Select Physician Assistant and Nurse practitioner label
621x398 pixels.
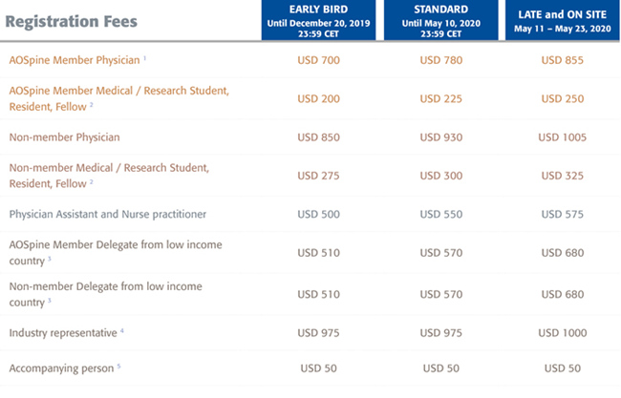[108, 214]
